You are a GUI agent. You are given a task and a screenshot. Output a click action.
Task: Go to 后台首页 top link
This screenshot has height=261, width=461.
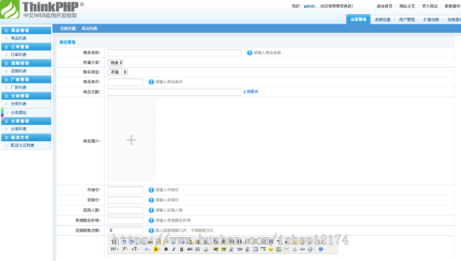[385, 6]
